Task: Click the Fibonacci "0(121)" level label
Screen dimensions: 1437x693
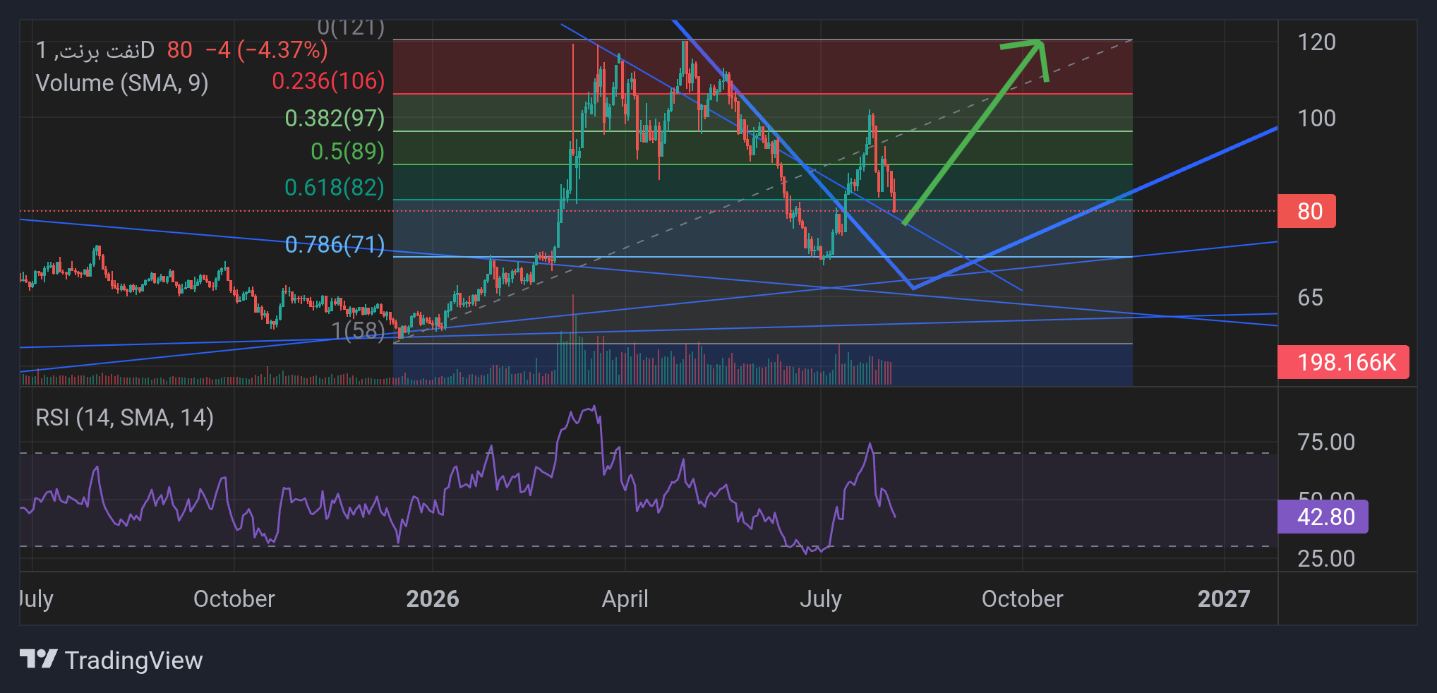Action: pyautogui.click(x=351, y=28)
